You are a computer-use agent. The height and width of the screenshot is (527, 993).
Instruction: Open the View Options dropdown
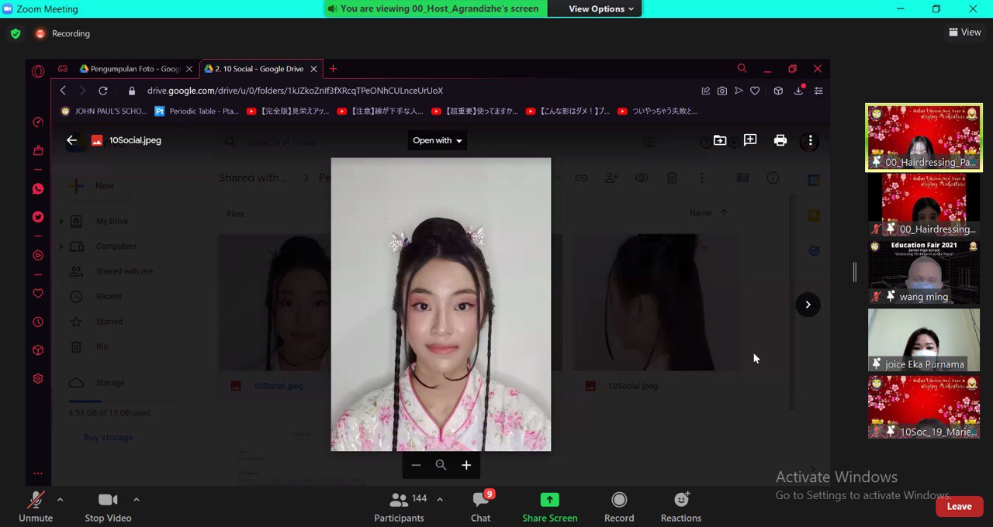[601, 9]
